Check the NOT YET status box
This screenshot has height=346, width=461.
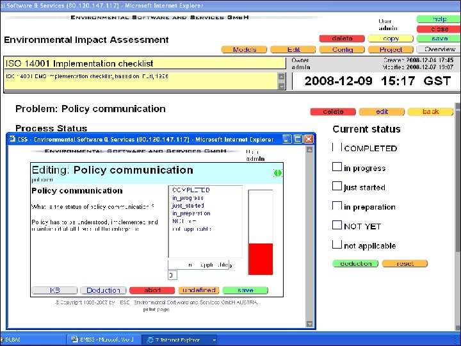tap(337, 225)
